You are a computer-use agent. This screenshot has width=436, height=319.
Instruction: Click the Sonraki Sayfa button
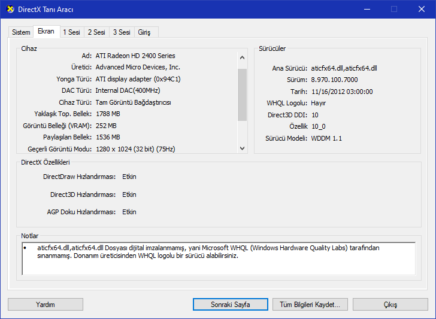pyautogui.click(x=230, y=304)
